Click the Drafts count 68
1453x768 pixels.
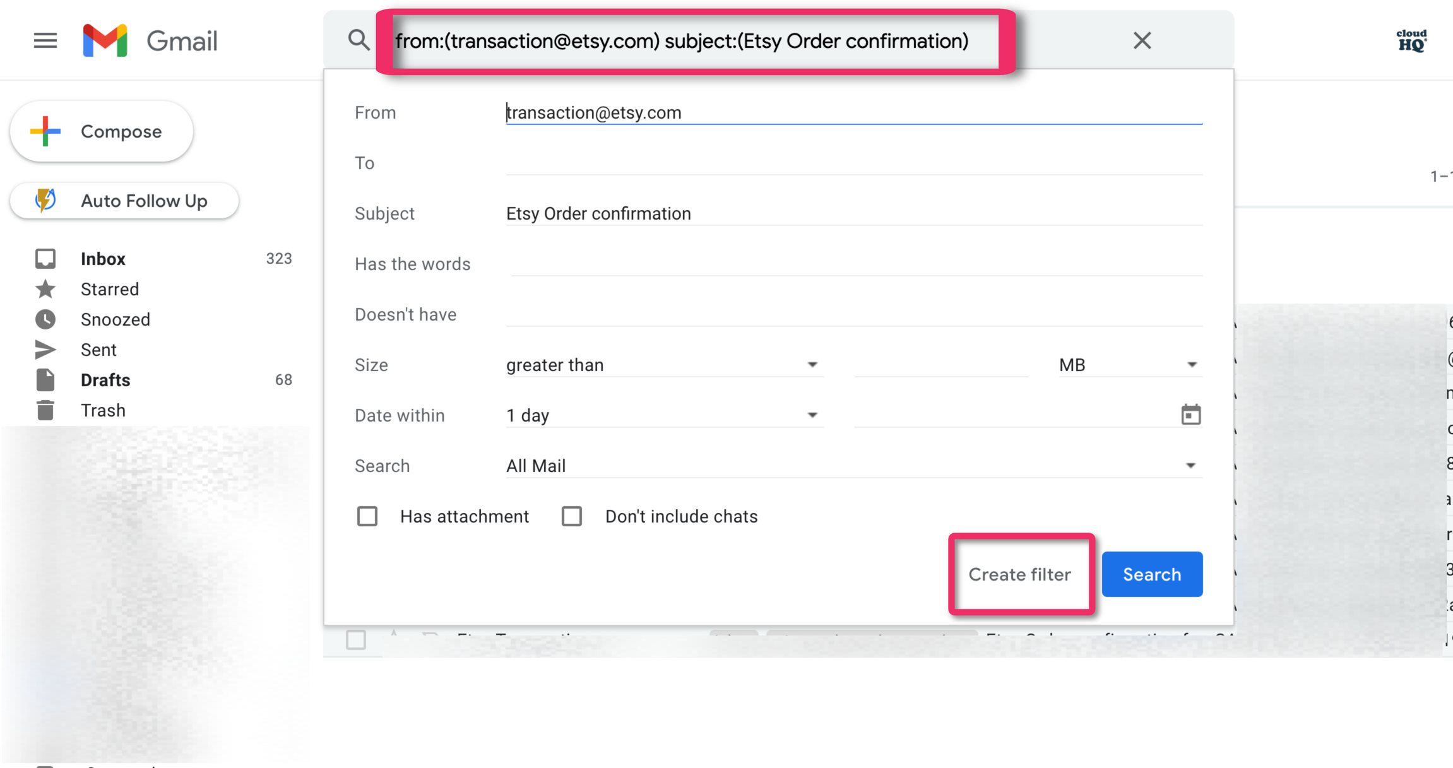tap(283, 380)
